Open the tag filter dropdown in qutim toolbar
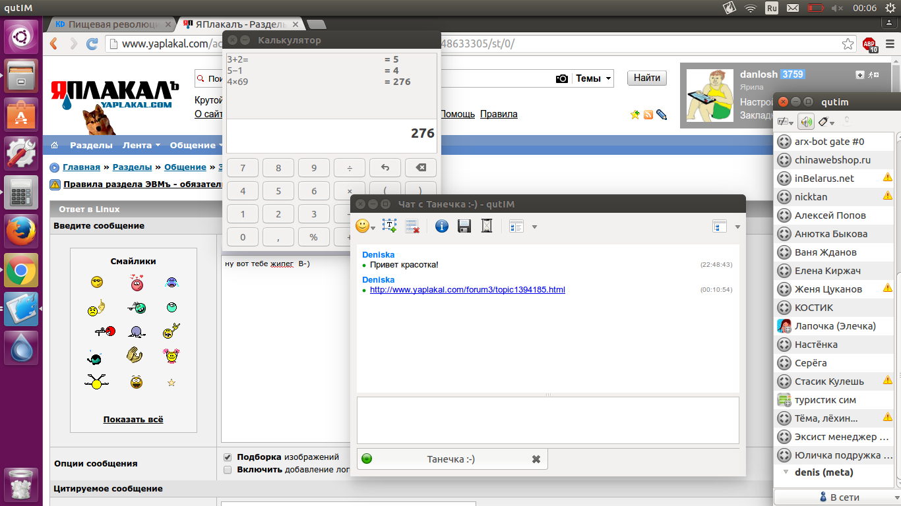This screenshot has height=506, width=901. (x=826, y=122)
